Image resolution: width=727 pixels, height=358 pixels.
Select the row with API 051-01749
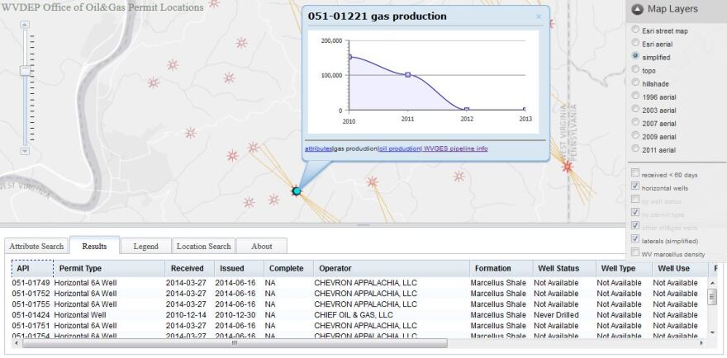[x=359, y=283]
